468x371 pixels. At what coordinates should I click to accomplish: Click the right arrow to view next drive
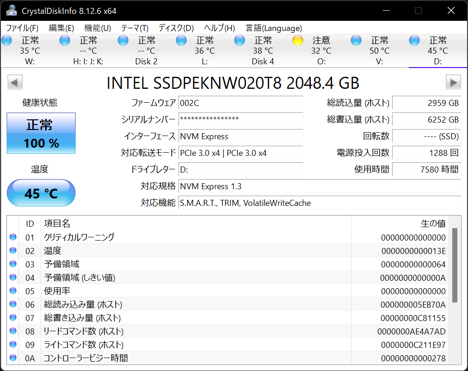coord(454,82)
